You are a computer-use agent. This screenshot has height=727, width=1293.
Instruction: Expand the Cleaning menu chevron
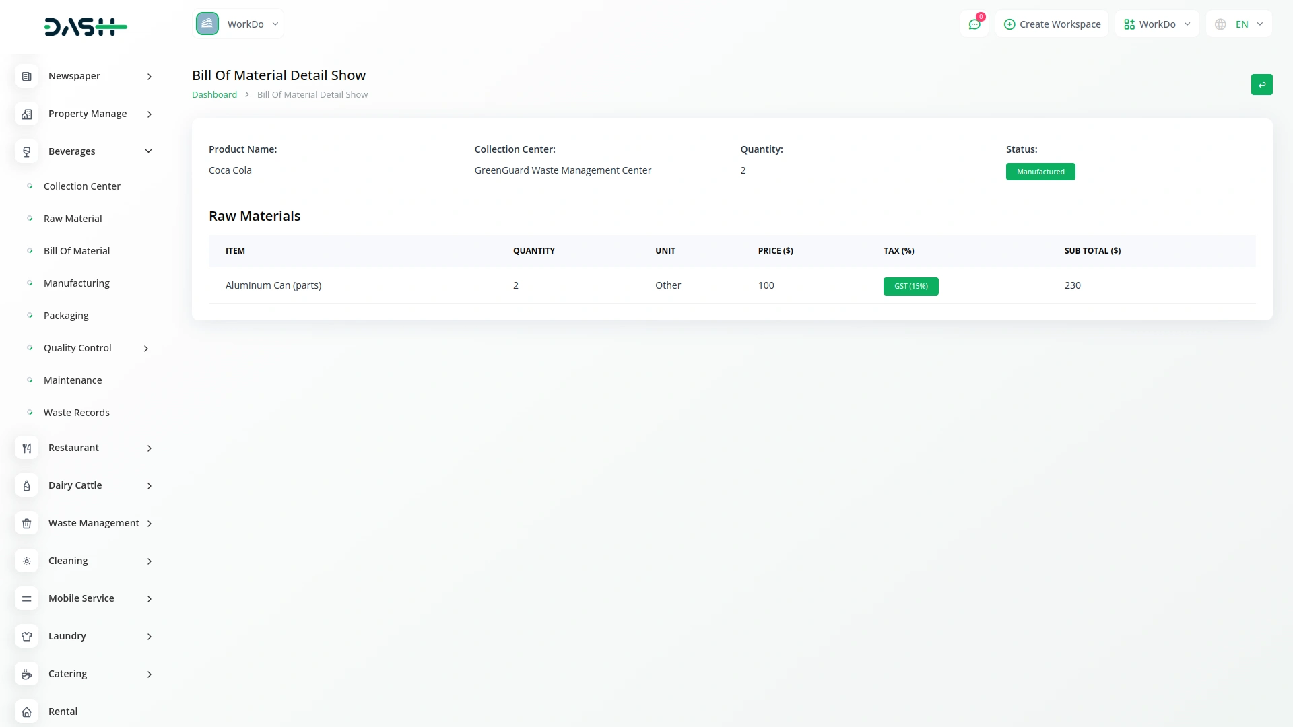[x=150, y=561]
